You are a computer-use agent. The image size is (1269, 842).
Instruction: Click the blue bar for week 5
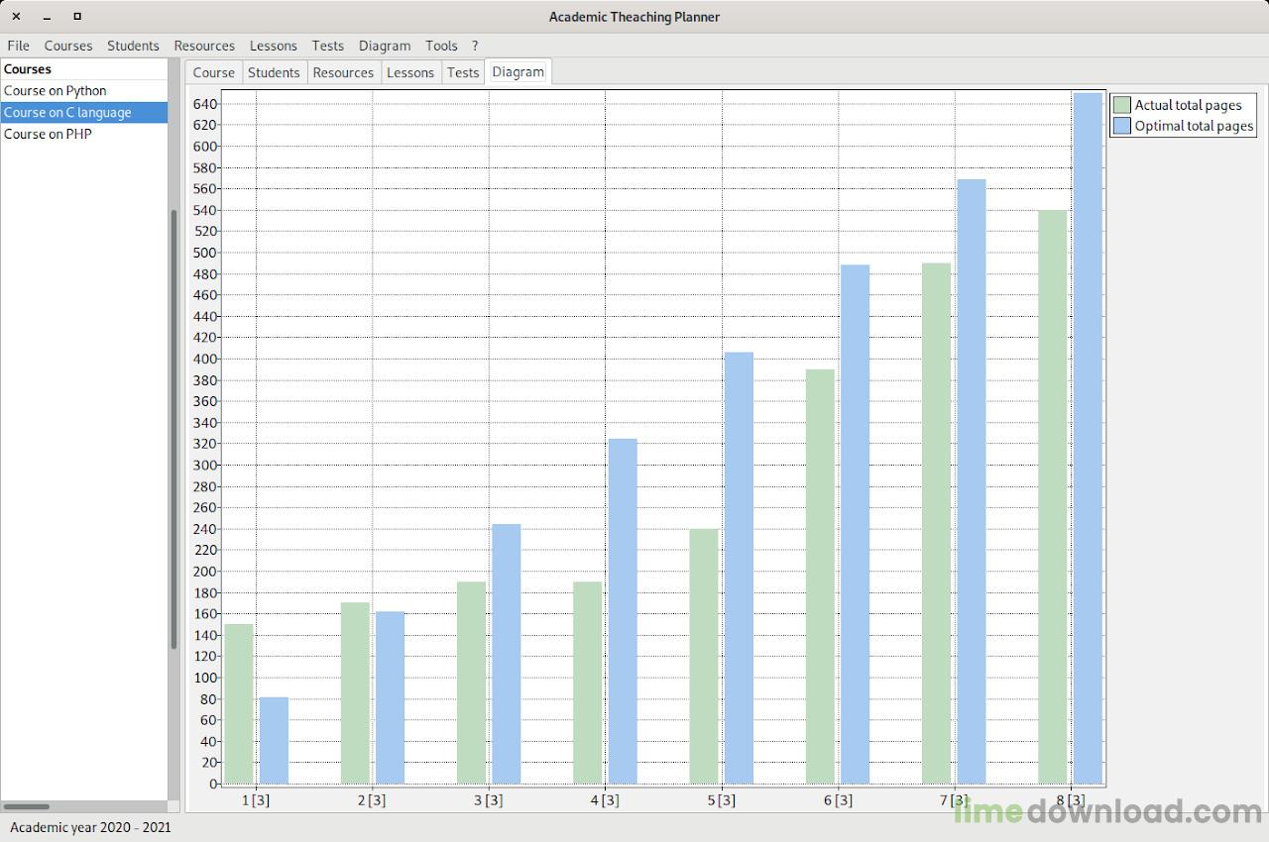point(739,569)
